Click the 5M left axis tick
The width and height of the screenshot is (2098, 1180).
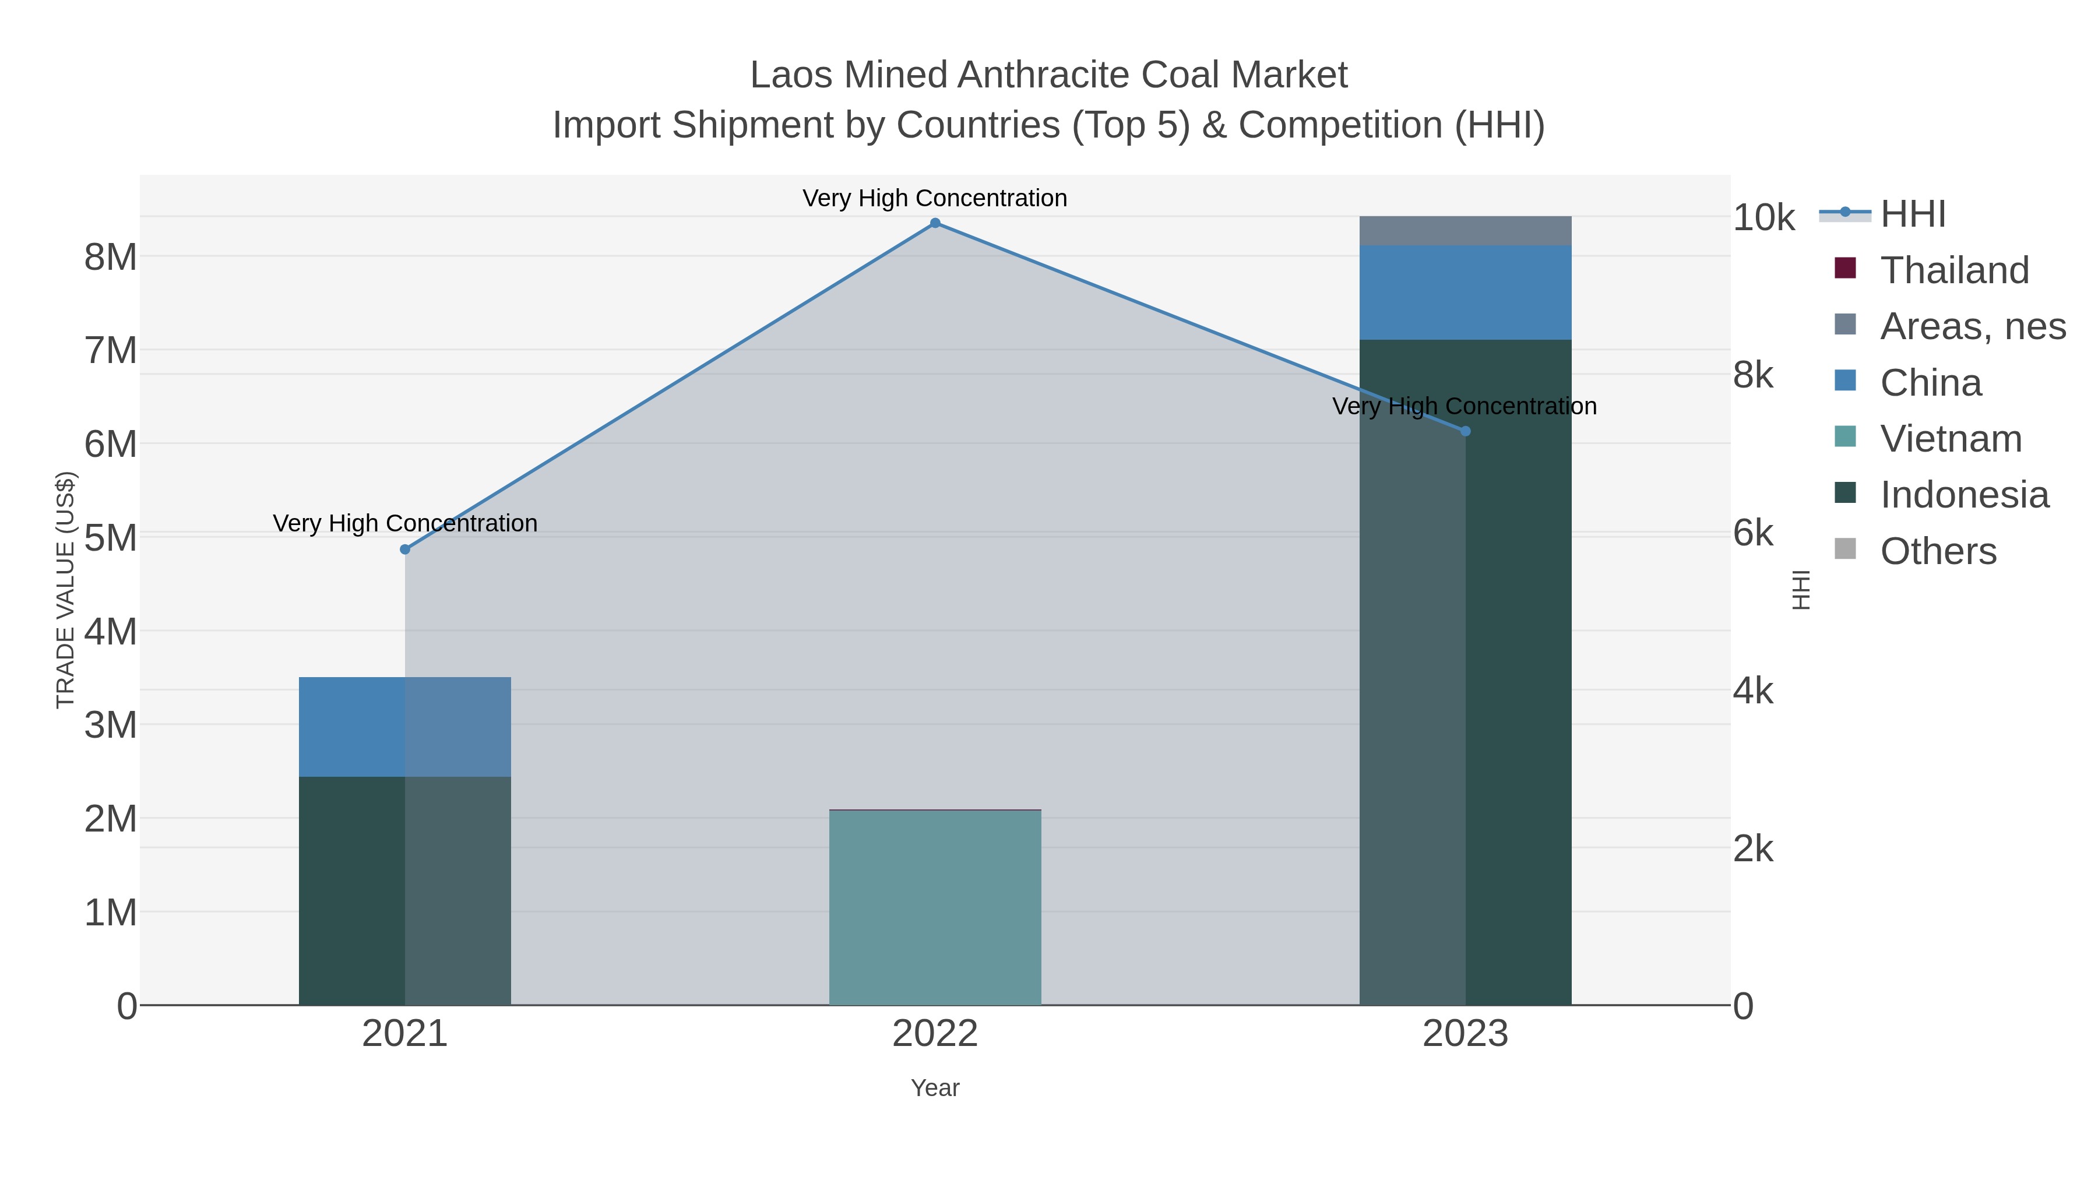pyautogui.click(x=111, y=537)
